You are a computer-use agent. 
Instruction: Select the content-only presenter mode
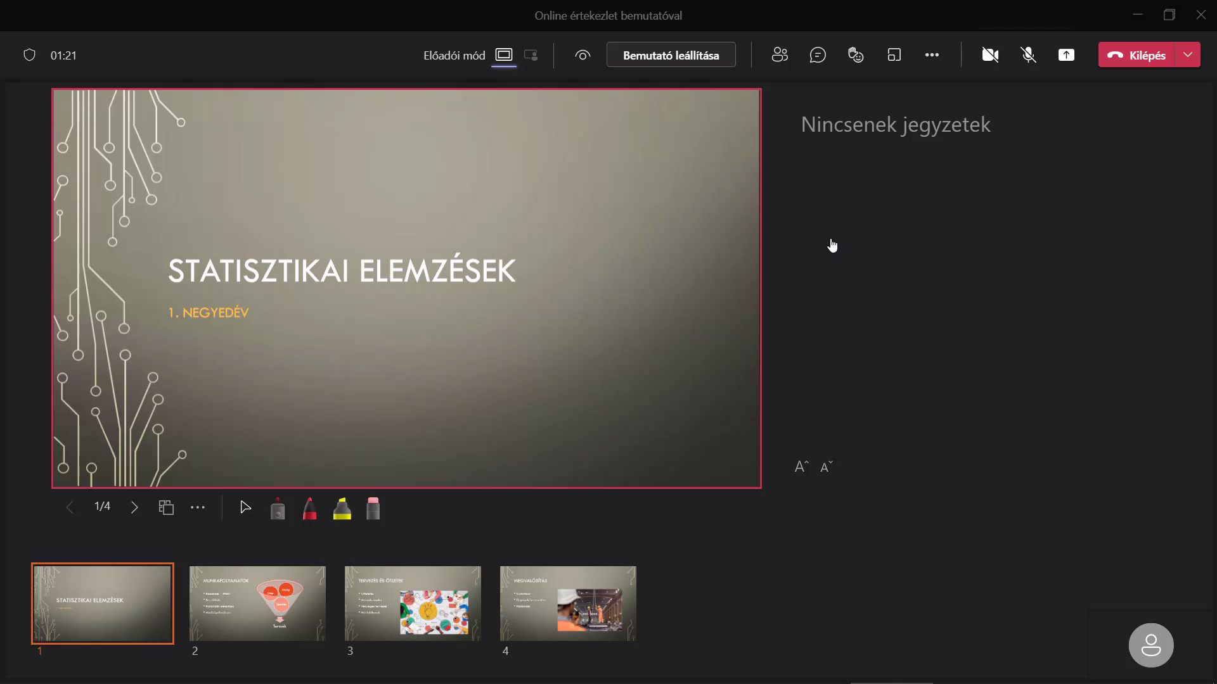click(x=504, y=55)
